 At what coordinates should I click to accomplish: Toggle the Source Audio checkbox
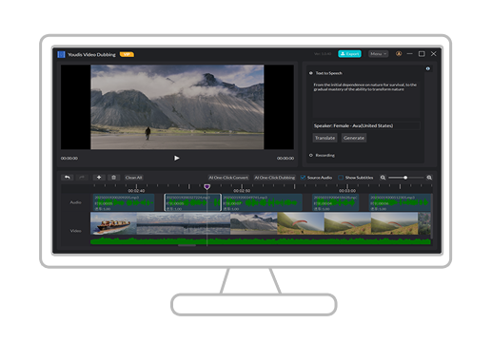click(x=303, y=178)
